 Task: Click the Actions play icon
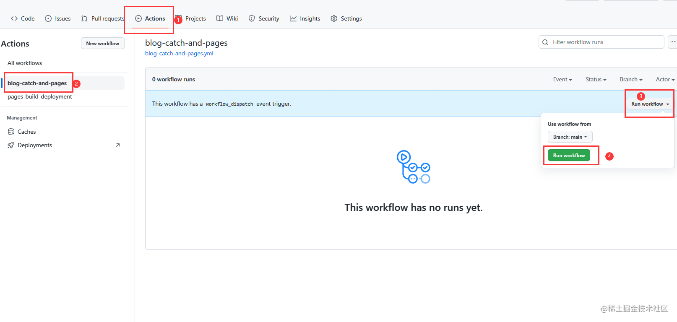pos(138,18)
